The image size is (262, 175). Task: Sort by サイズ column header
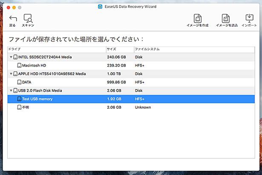click(120, 49)
